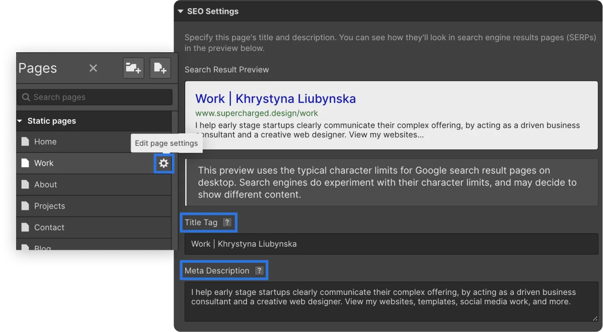Click Work page file icon
Screen dimensions: 603x332
pyautogui.click(x=25, y=163)
